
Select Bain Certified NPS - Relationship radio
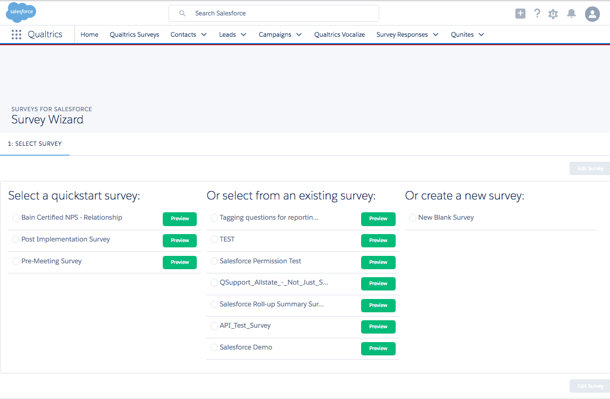(16, 218)
